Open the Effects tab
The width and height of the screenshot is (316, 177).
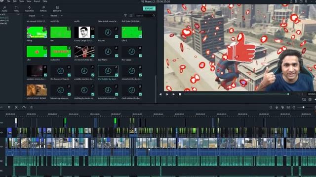pos(43,9)
